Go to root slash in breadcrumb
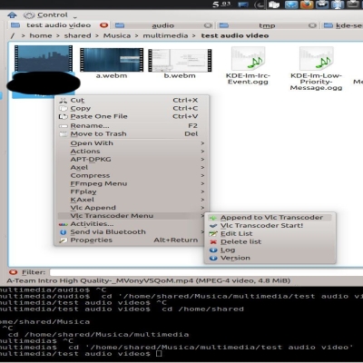The height and width of the screenshot is (363, 363). click(x=13, y=35)
